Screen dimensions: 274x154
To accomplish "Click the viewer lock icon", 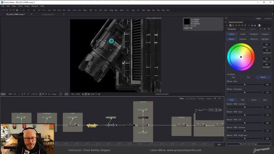I will (83, 94).
